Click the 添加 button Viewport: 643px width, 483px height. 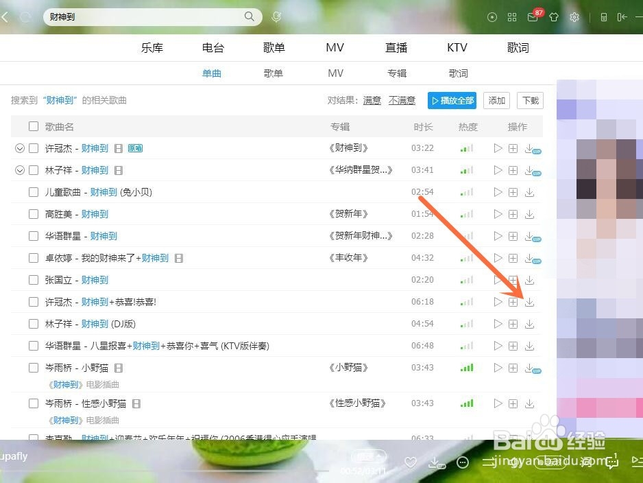click(x=496, y=101)
